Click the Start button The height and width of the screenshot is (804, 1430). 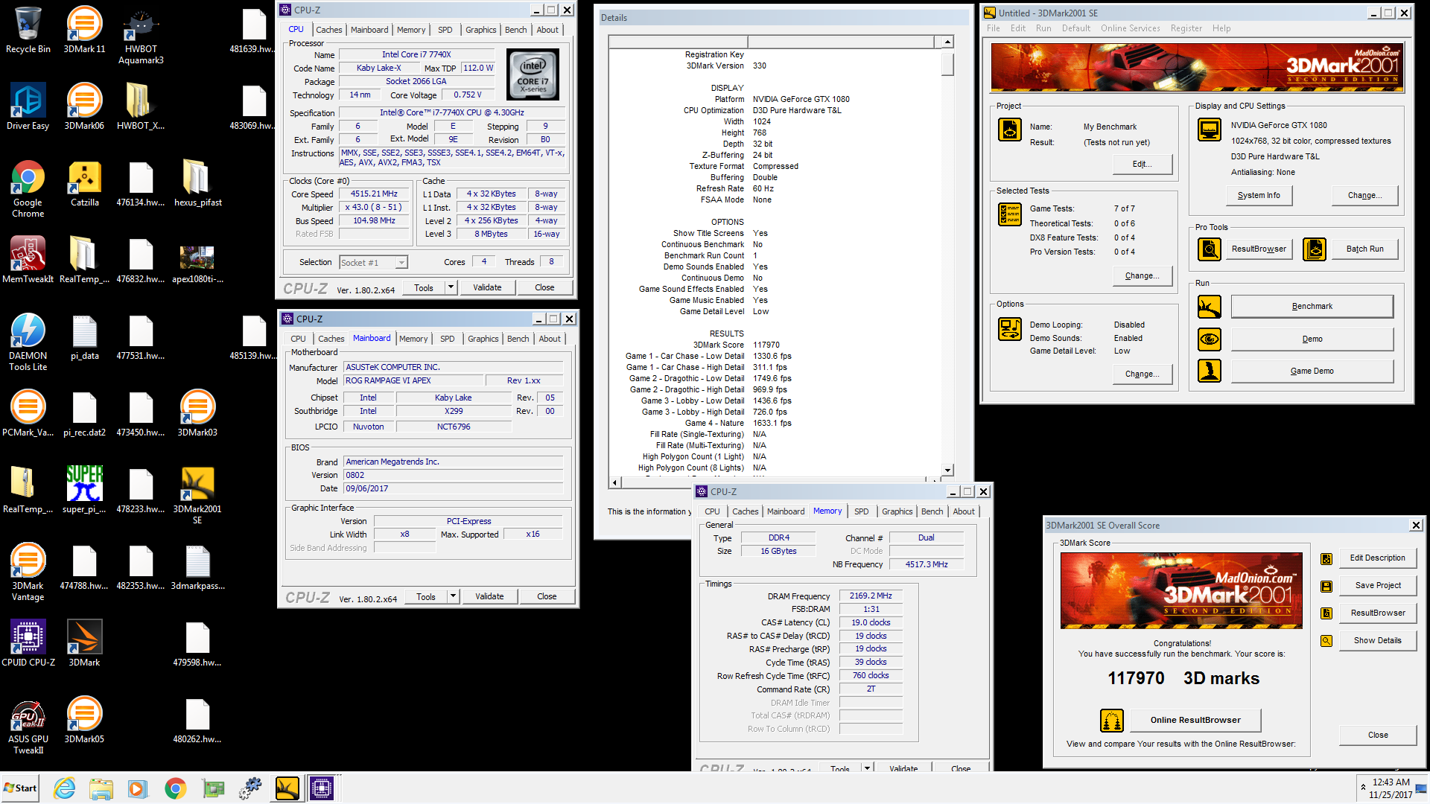20,788
